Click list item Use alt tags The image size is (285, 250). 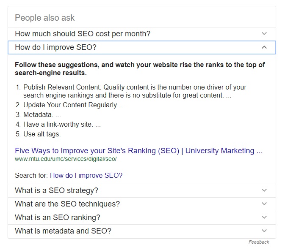38,134
